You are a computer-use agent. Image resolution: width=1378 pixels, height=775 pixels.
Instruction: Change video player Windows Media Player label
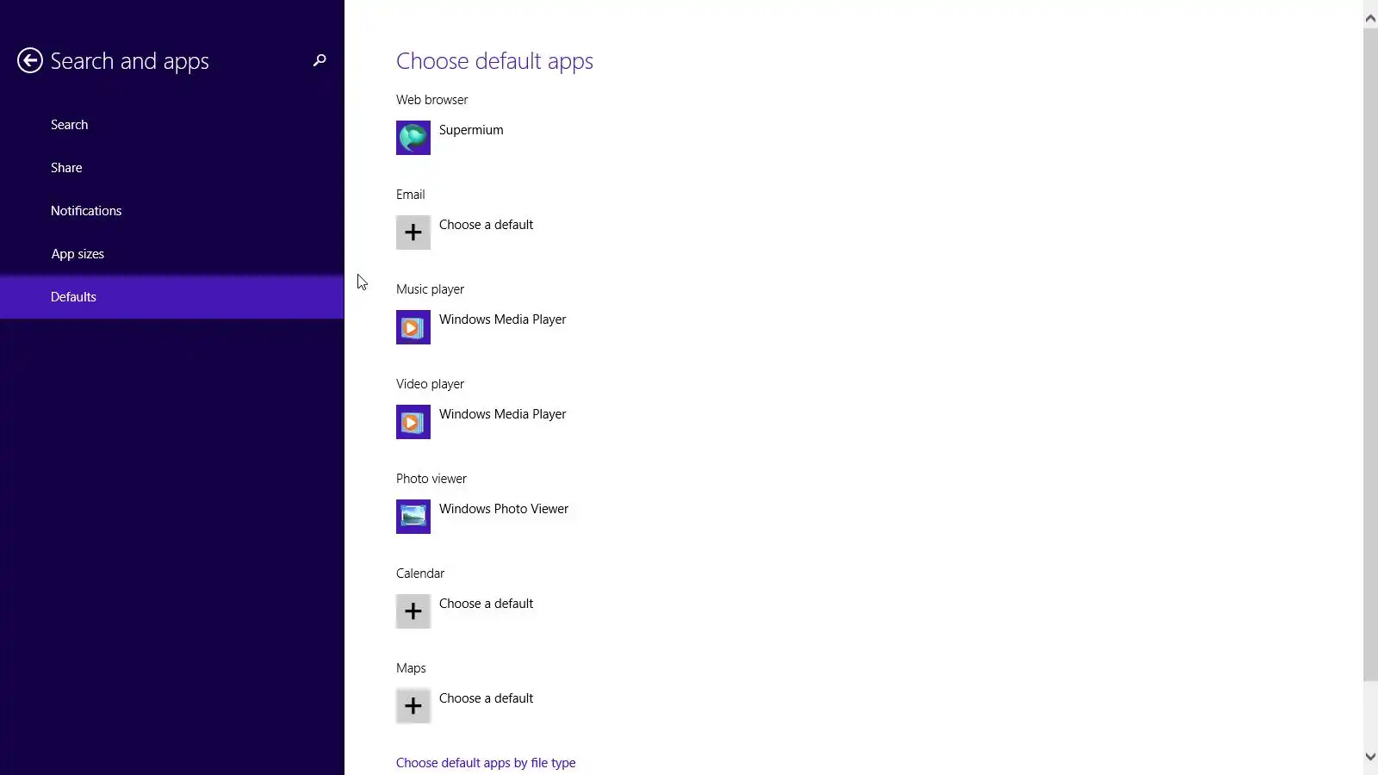click(502, 414)
